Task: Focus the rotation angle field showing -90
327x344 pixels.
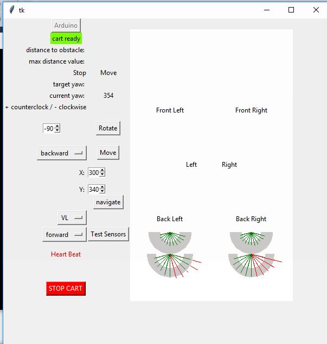Action: click(x=49, y=128)
